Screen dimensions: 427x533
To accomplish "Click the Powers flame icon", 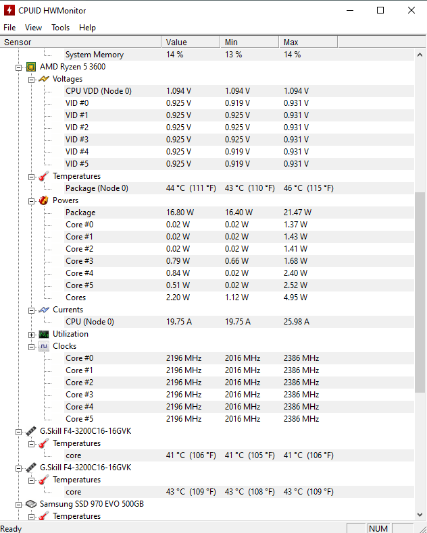I will (x=44, y=200).
